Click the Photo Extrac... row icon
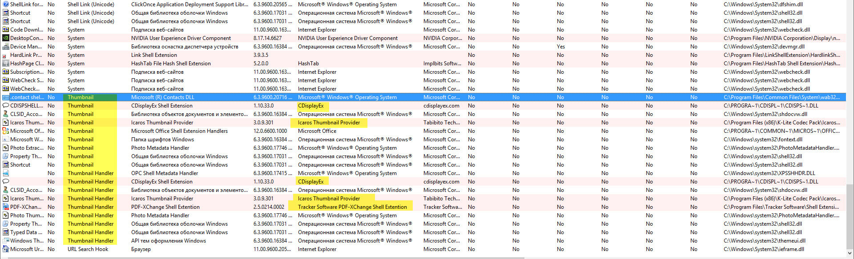Image resolution: width=854 pixels, height=259 pixels. [6, 148]
